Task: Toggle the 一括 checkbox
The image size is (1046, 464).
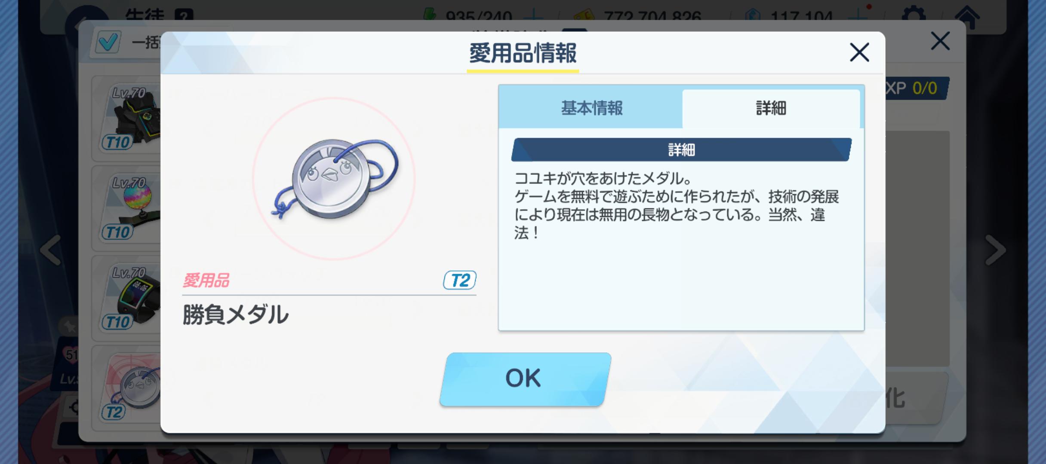Action: coord(107,42)
